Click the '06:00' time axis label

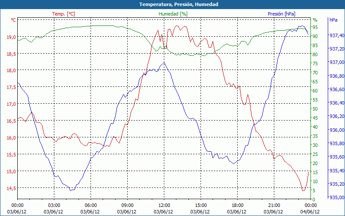91,206
